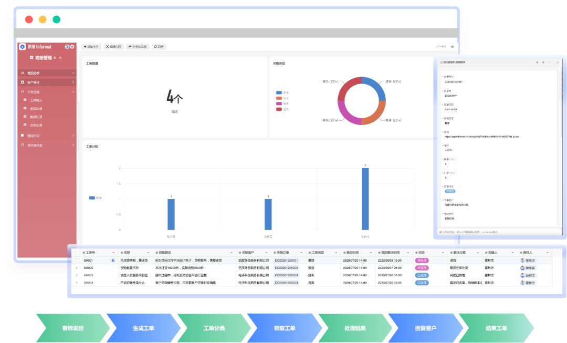This screenshot has height=343, width=567.
Task: Open the user avatar in the sidebar header
Action: [67, 47]
